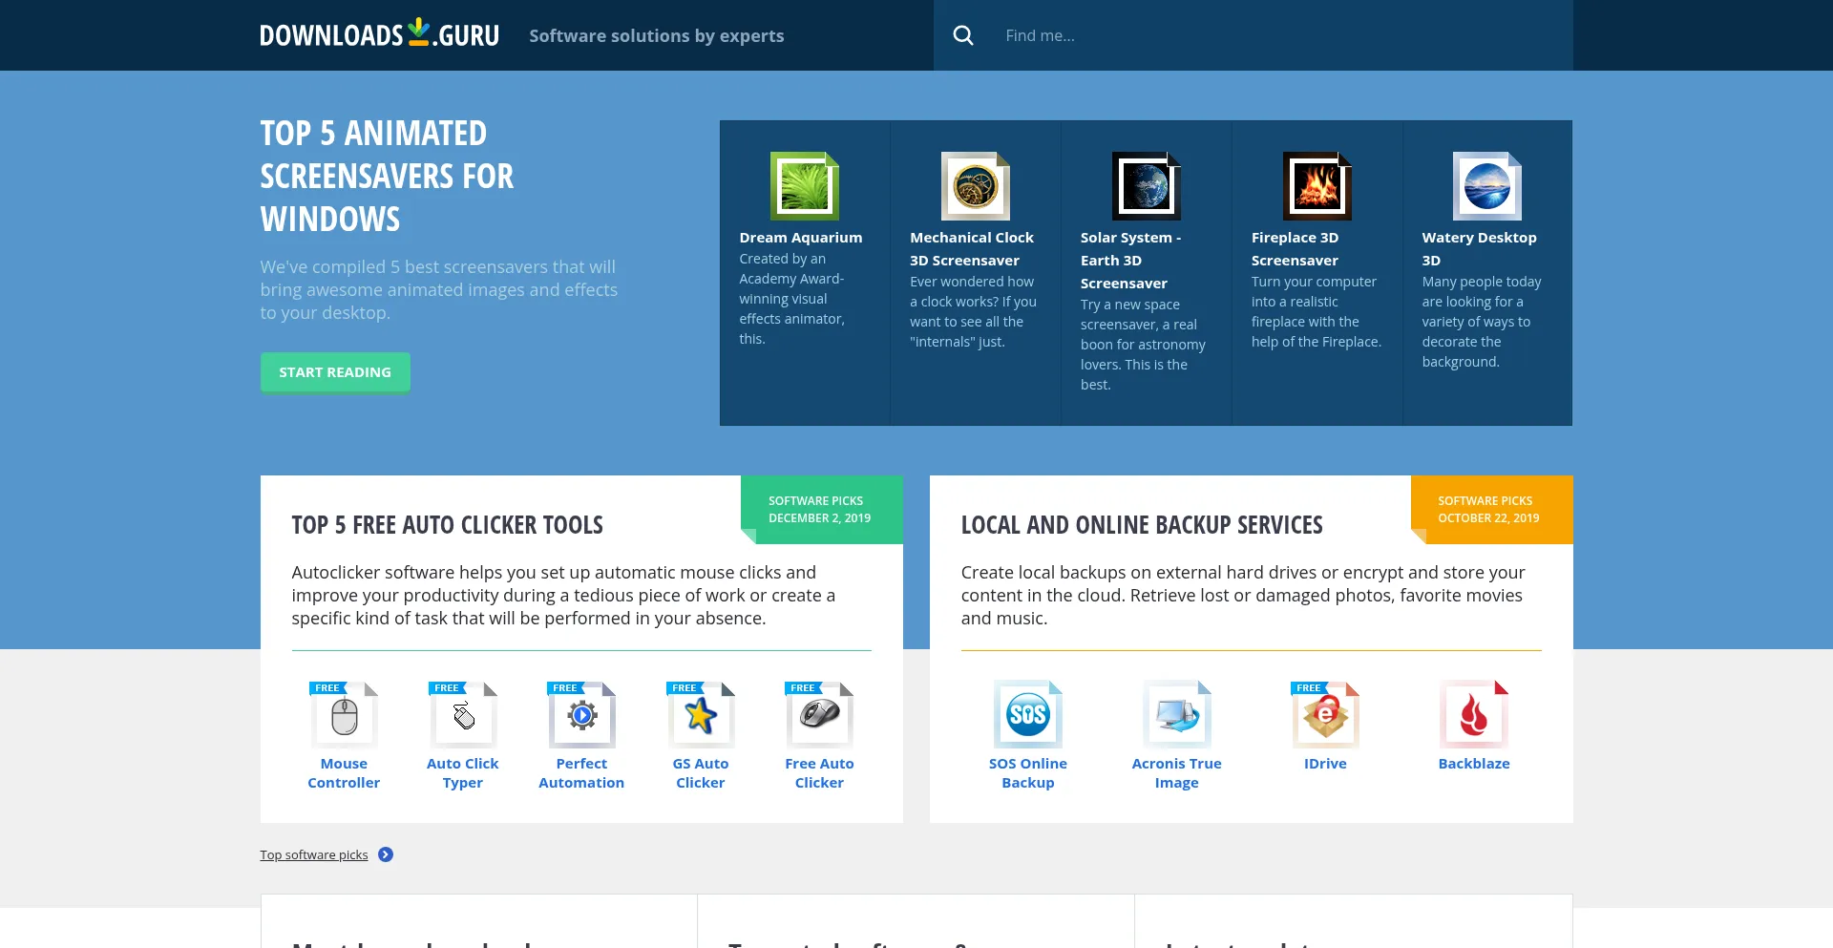Open the Watery Desktop 3D icon
1833x948 pixels.
tap(1486, 186)
